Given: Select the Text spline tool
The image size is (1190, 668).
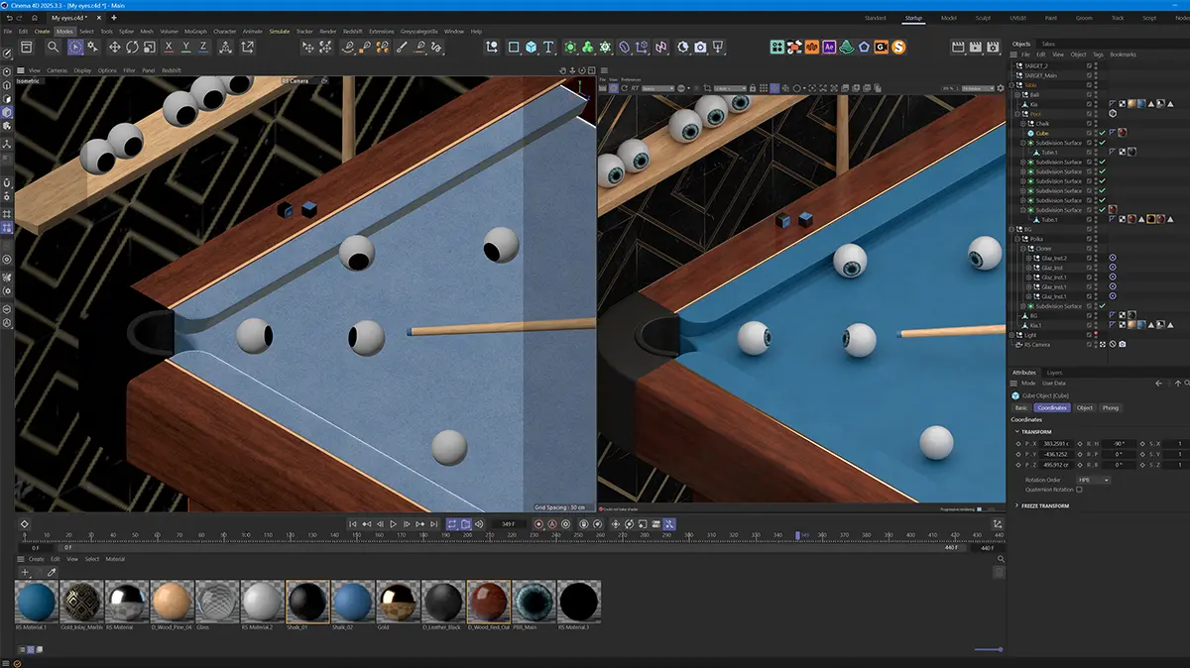Looking at the screenshot, I should click(x=549, y=47).
